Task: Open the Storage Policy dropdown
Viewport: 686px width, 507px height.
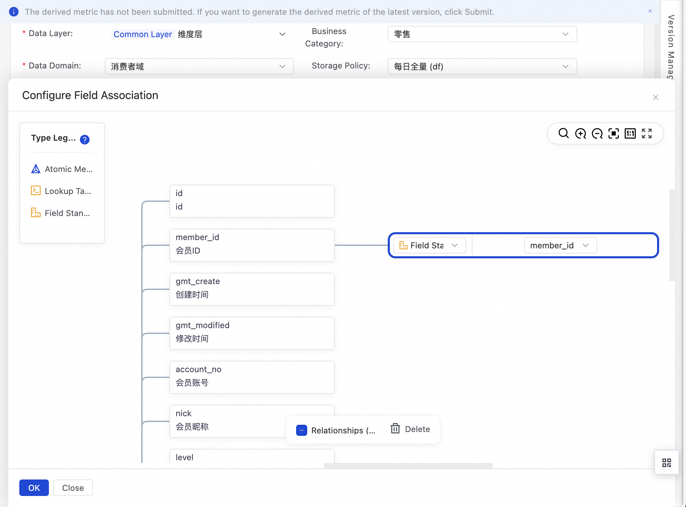Action: (x=482, y=66)
